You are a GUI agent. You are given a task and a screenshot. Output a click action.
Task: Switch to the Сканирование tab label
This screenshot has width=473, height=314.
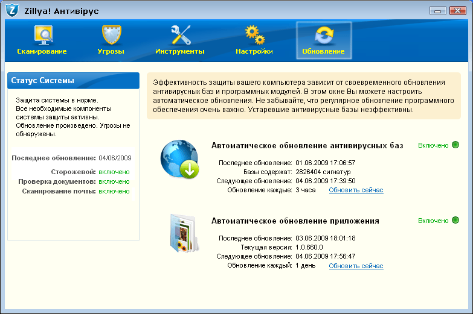[x=42, y=51]
